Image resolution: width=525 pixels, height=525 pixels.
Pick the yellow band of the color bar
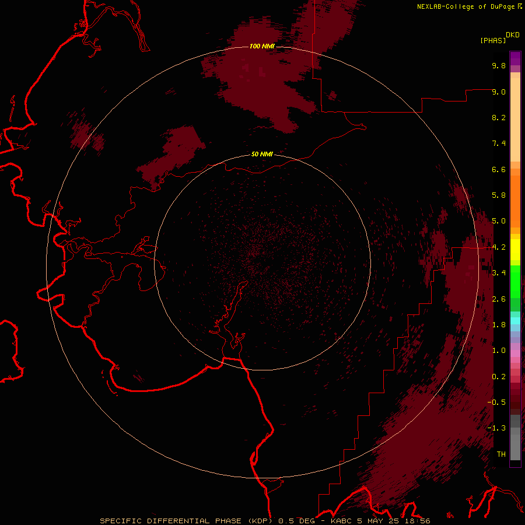[x=515, y=250]
